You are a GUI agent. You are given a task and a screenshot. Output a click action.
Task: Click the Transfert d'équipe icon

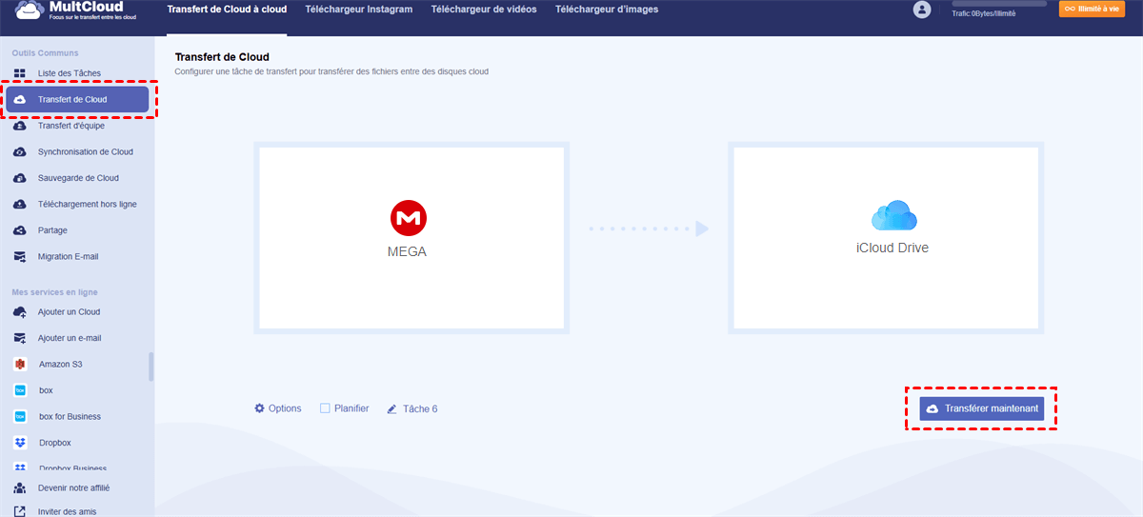coord(19,125)
